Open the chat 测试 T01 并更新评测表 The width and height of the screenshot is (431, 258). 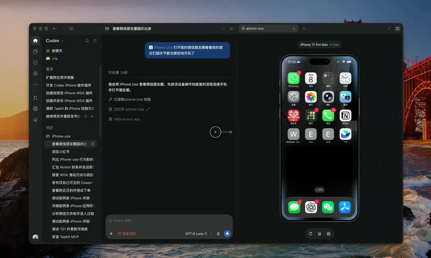click(70, 229)
